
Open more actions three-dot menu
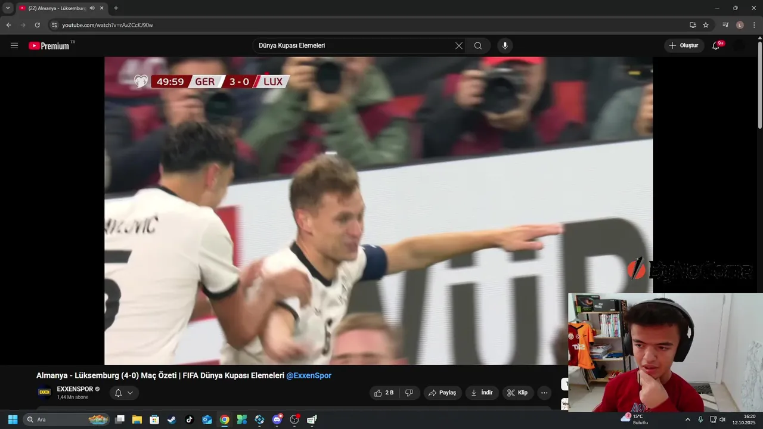tap(544, 393)
